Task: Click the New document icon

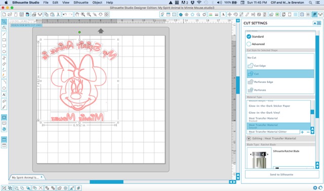Action: (x=4, y=15)
